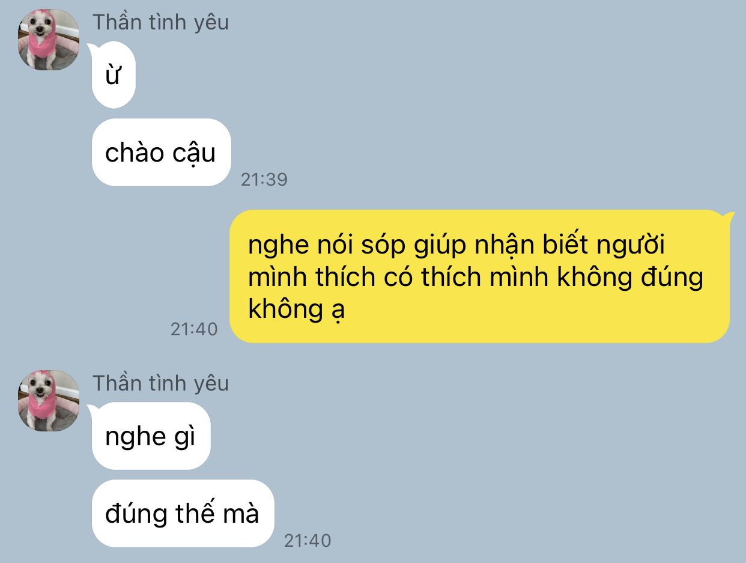Click sender name "Thần tình yêu" above "ừ"

160,22
